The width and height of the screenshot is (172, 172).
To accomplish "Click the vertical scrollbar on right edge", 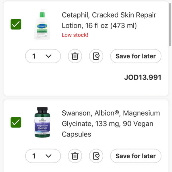I will pyautogui.click(x=170, y=25).
